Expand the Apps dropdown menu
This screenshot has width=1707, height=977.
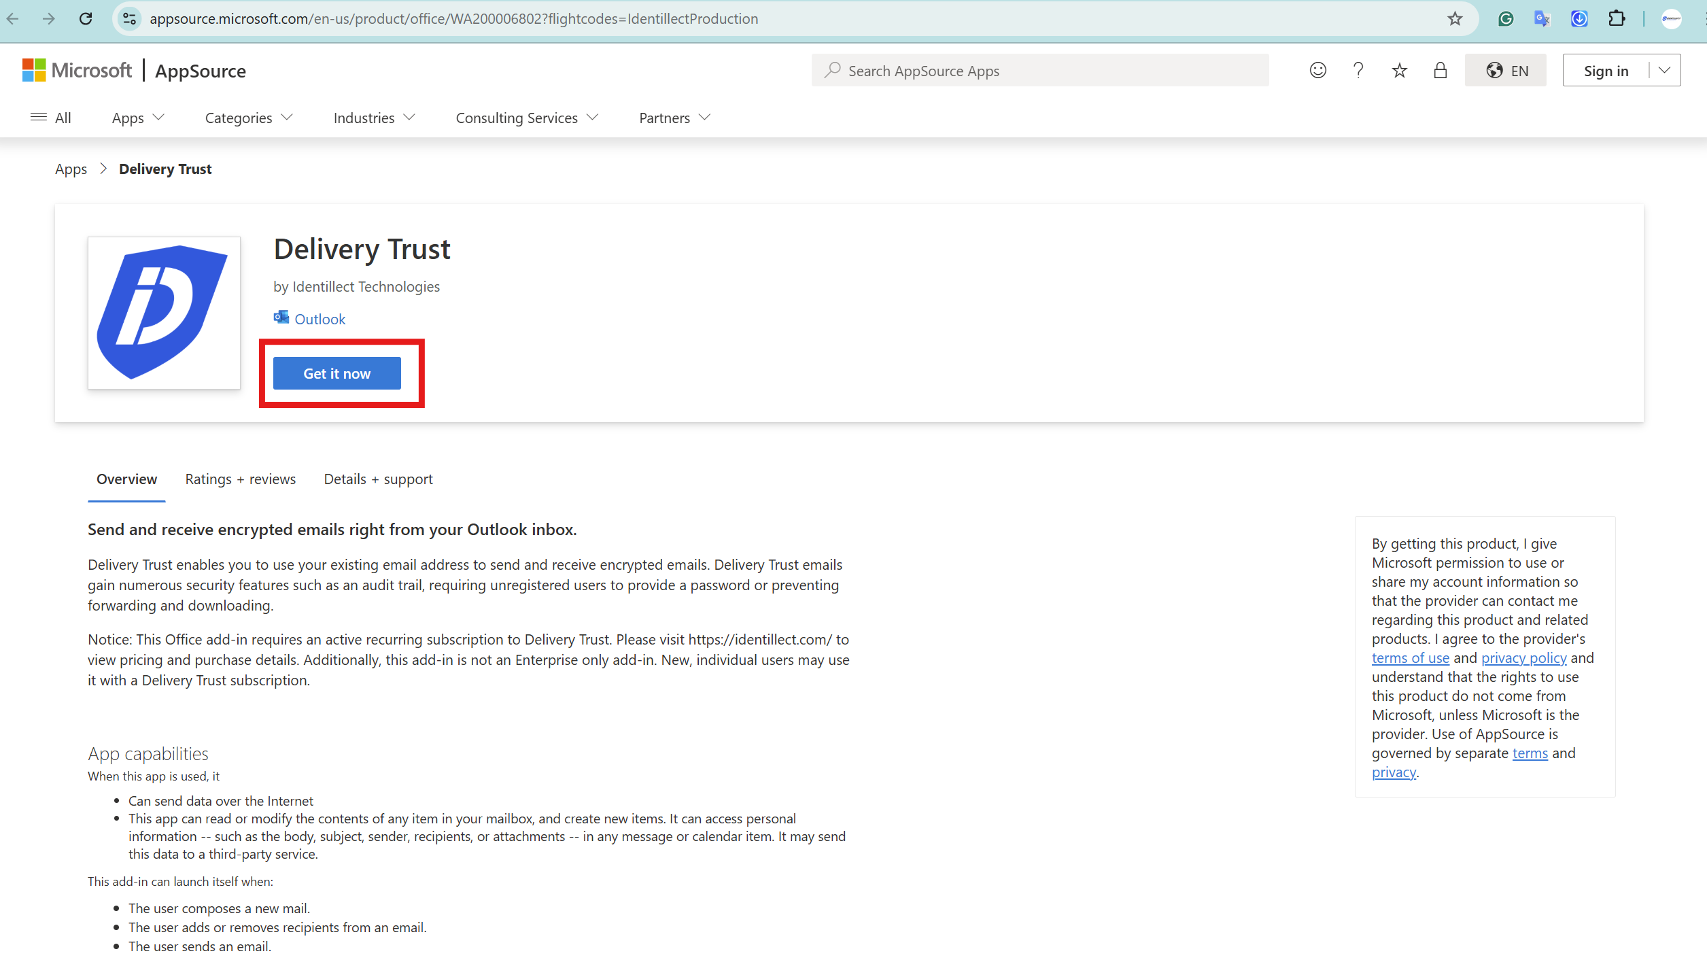138,118
